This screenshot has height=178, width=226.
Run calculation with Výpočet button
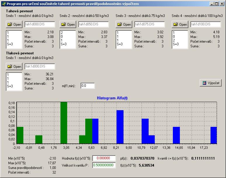(211, 83)
